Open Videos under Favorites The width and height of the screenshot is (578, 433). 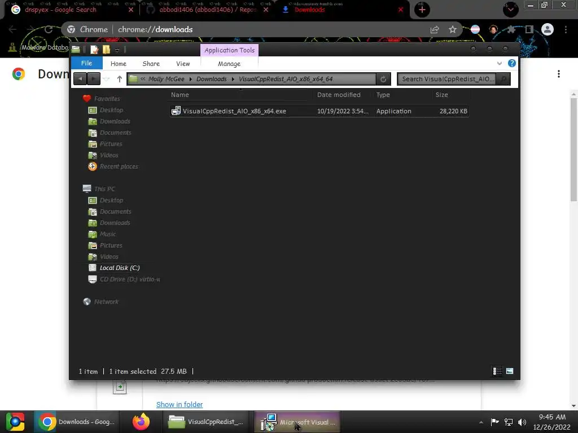[109, 155]
